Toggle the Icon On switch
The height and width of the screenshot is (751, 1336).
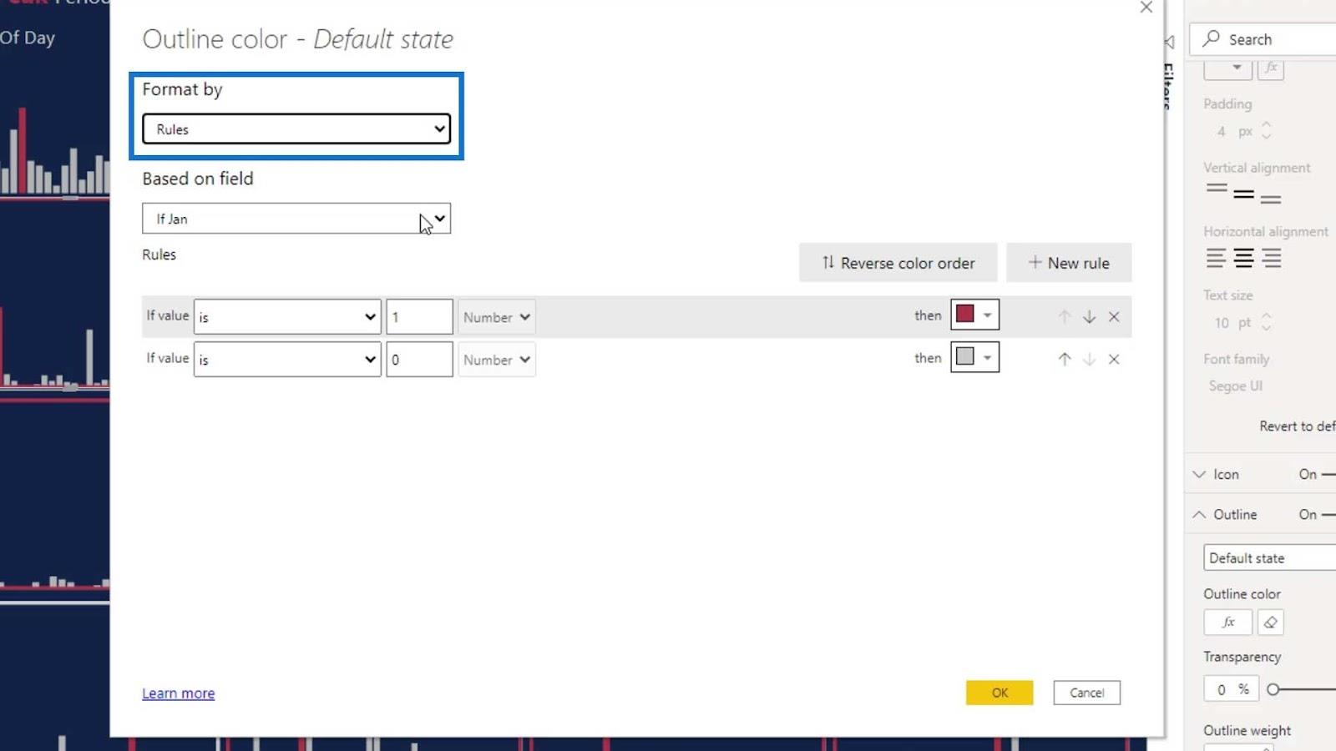[1328, 474]
